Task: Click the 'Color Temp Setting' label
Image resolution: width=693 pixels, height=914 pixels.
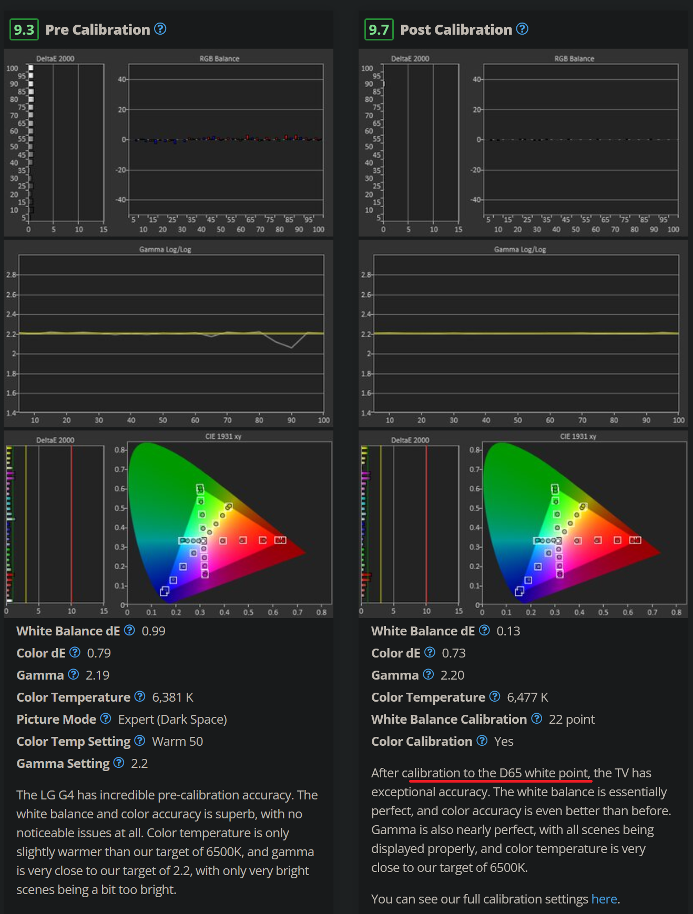Action: tap(74, 741)
